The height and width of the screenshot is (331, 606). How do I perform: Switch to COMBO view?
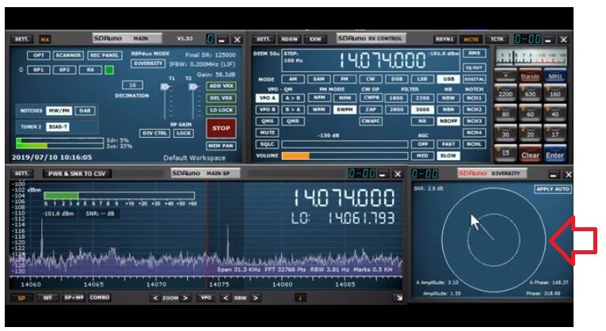coord(100,298)
